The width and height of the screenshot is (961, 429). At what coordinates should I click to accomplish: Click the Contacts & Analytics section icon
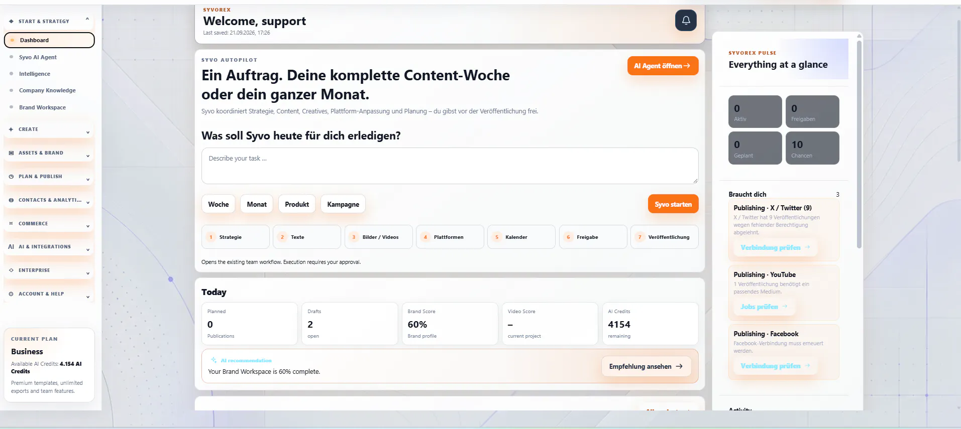coord(11,200)
